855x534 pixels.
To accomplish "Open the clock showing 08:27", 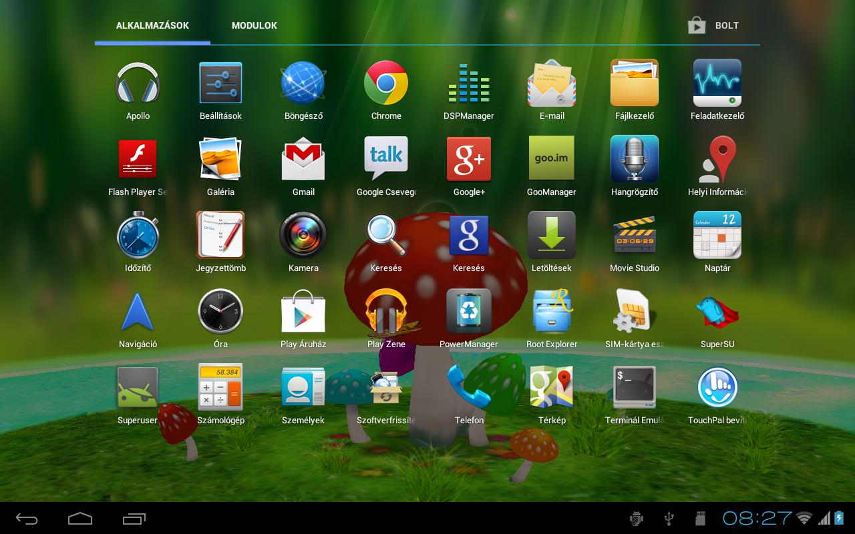I will pyautogui.click(x=757, y=517).
